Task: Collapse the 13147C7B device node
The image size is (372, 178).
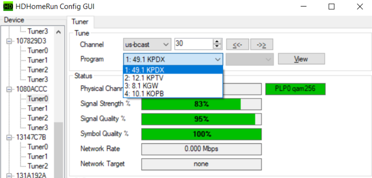Action: pyautogui.click(x=9, y=137)
